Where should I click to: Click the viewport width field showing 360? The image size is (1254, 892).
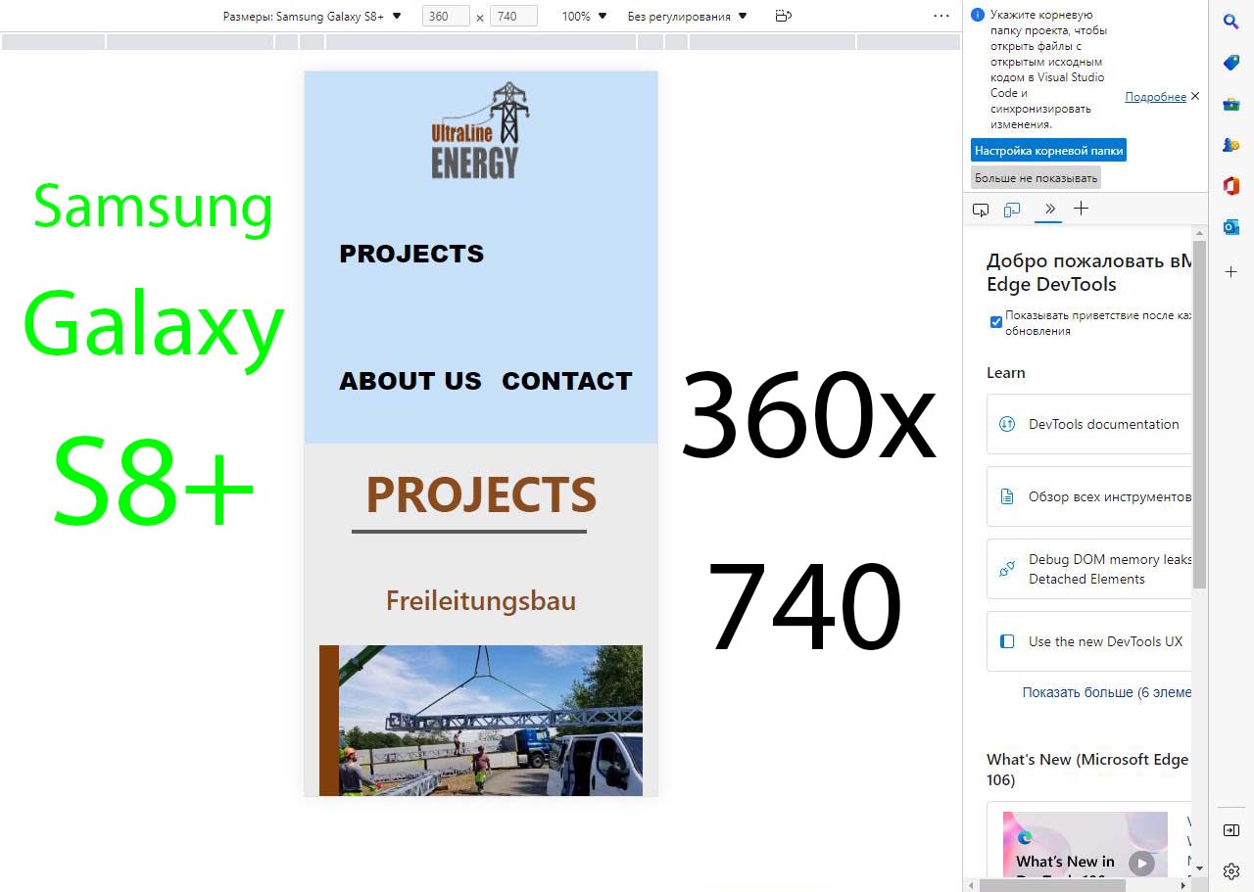446,16
